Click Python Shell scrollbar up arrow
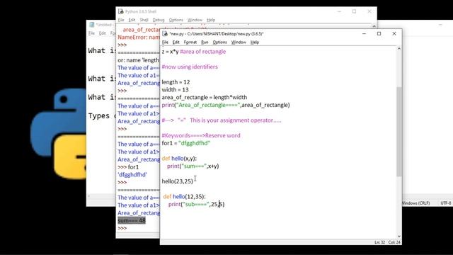 coord(374,26)
